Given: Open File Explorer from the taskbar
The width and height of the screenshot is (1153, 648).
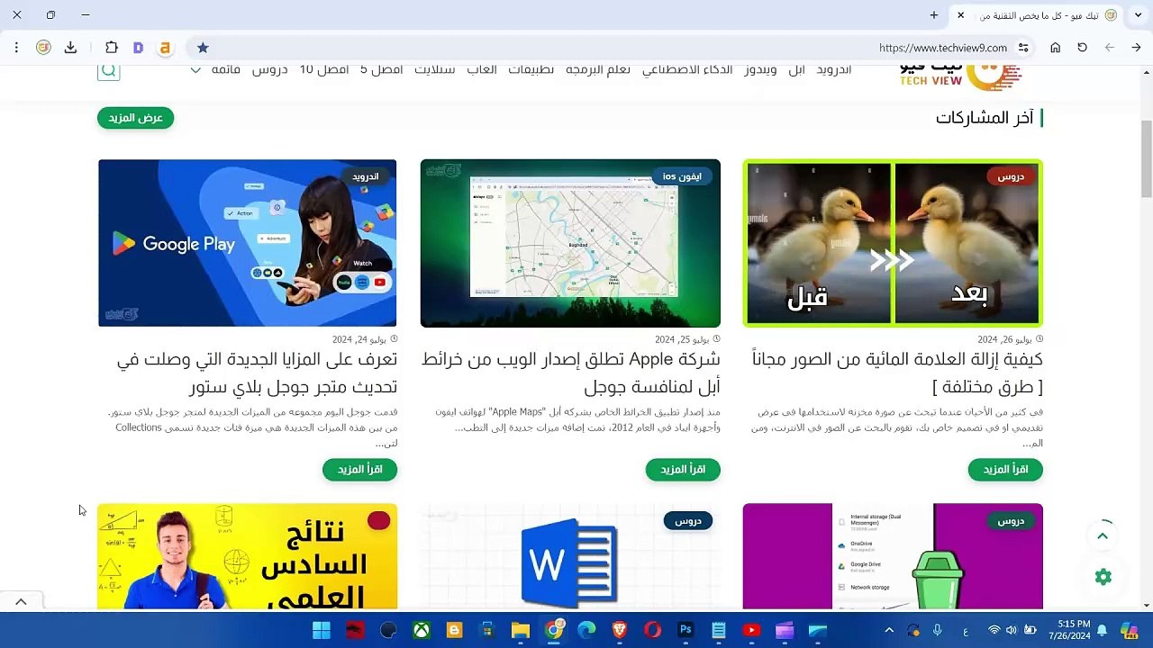Looking at the screenshot, I should tap(521, 631).
